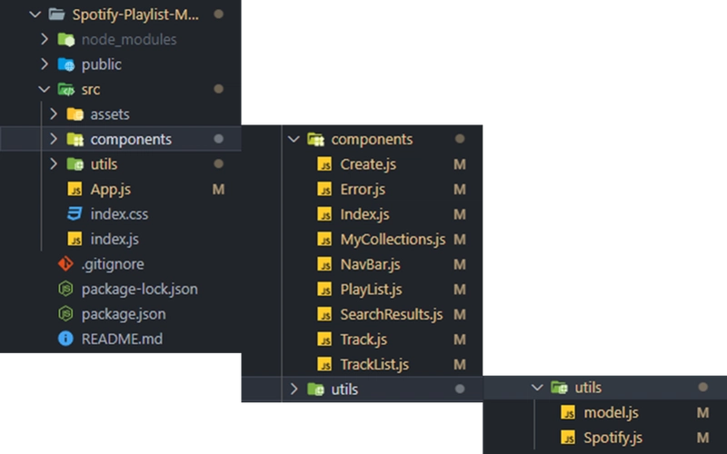Open the MyCollections.js file

(x=393, y=239)
